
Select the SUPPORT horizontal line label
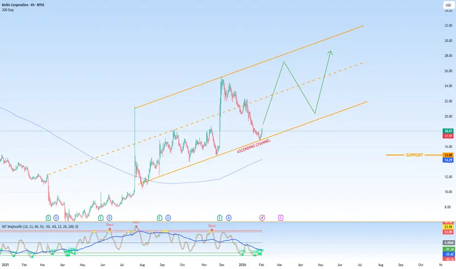[x=414, y=155]
